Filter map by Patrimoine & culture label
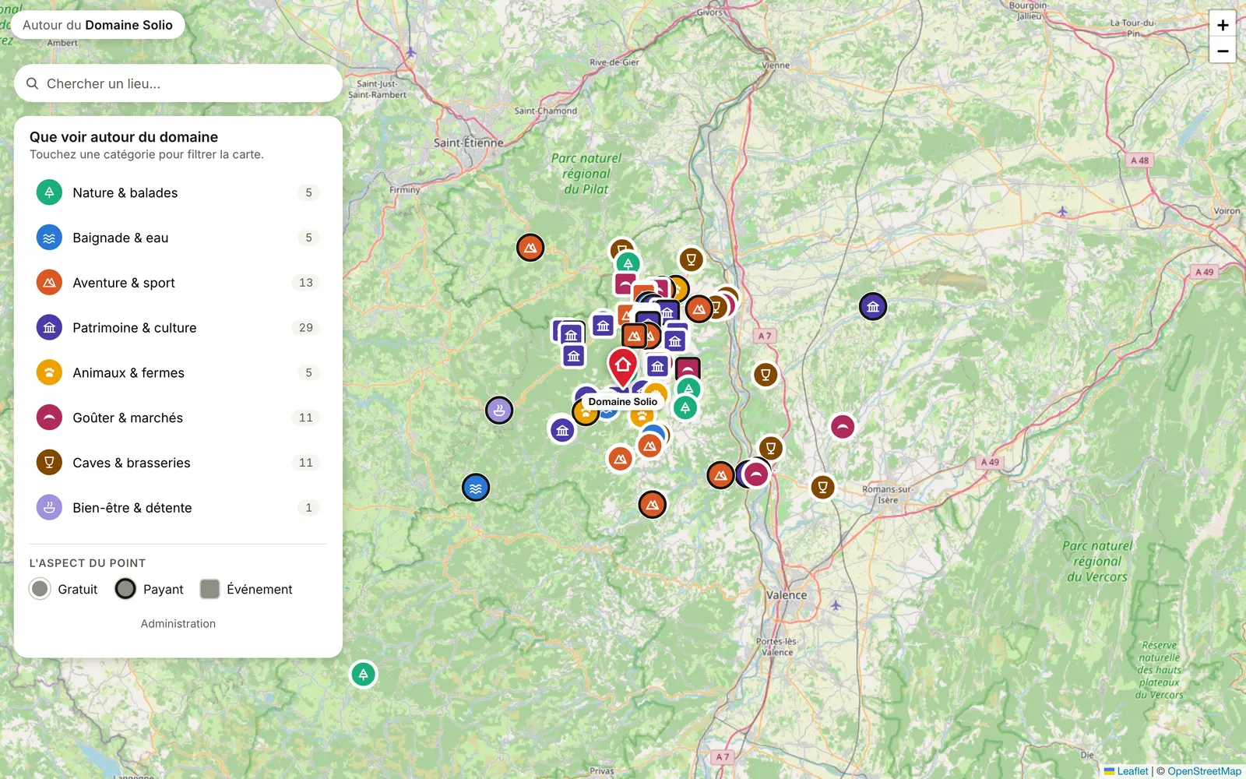This screenshot has width=1246, height=779. [x=135, y=328]
